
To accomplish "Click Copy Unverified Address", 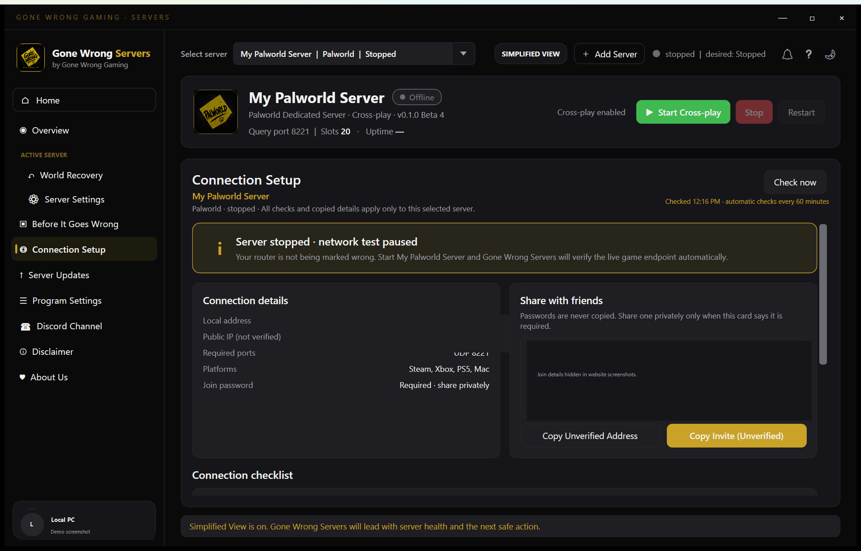I will (x=590, y=435).
